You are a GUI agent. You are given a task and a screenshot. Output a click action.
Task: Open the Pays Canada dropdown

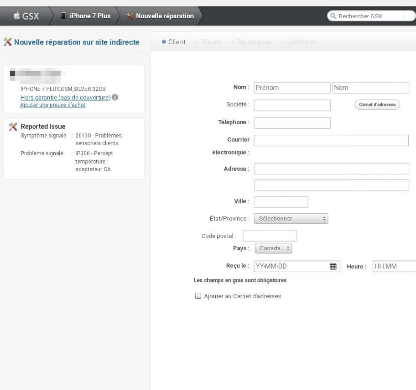click(x=273, y=248)
